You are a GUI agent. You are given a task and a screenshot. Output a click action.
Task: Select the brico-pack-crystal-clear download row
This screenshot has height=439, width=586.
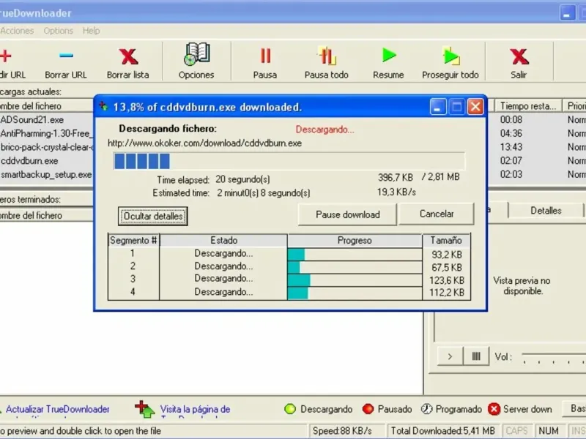coord(47,147)
